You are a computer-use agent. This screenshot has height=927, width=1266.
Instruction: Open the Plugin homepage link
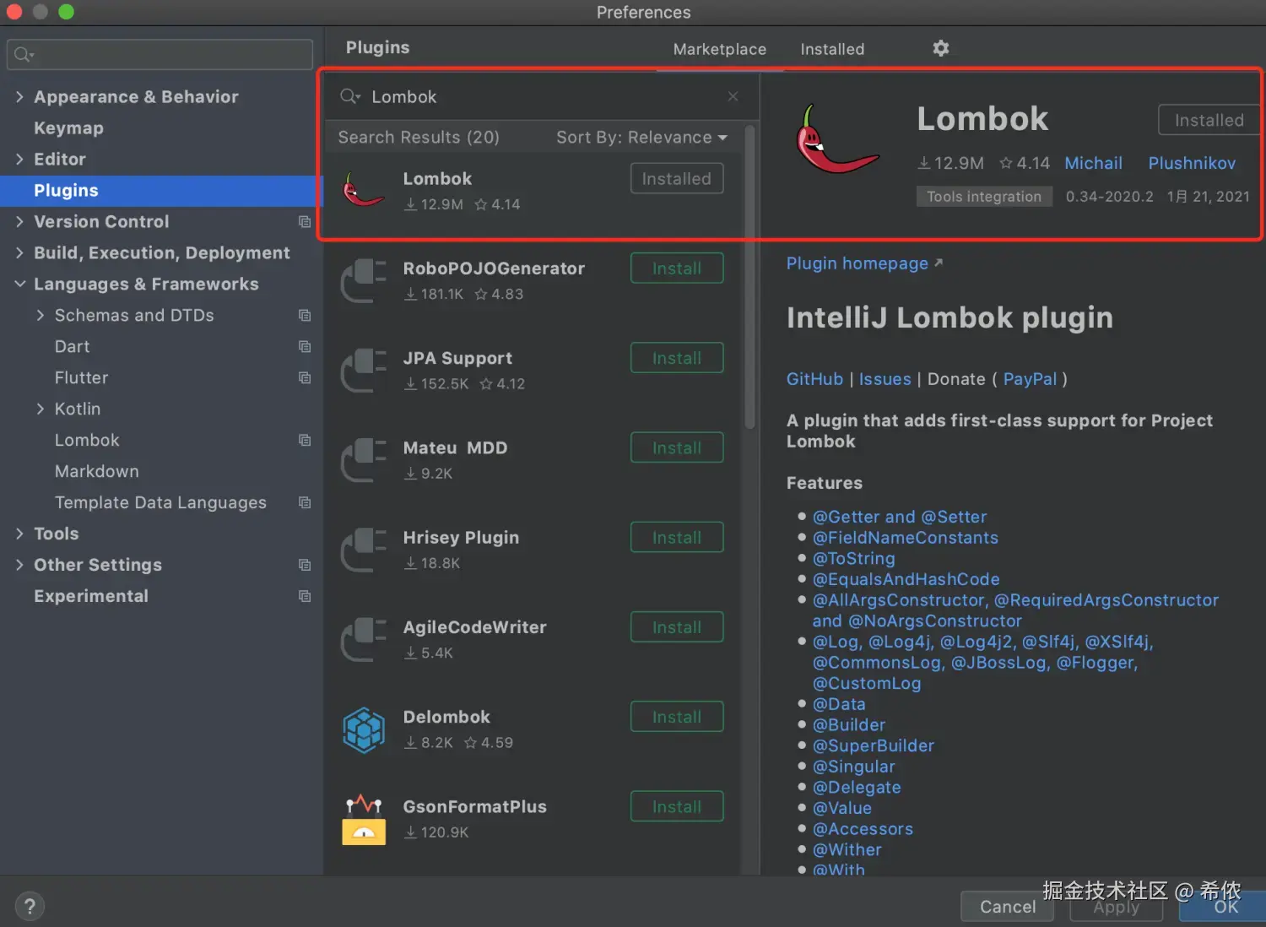[x=864, y=263]
